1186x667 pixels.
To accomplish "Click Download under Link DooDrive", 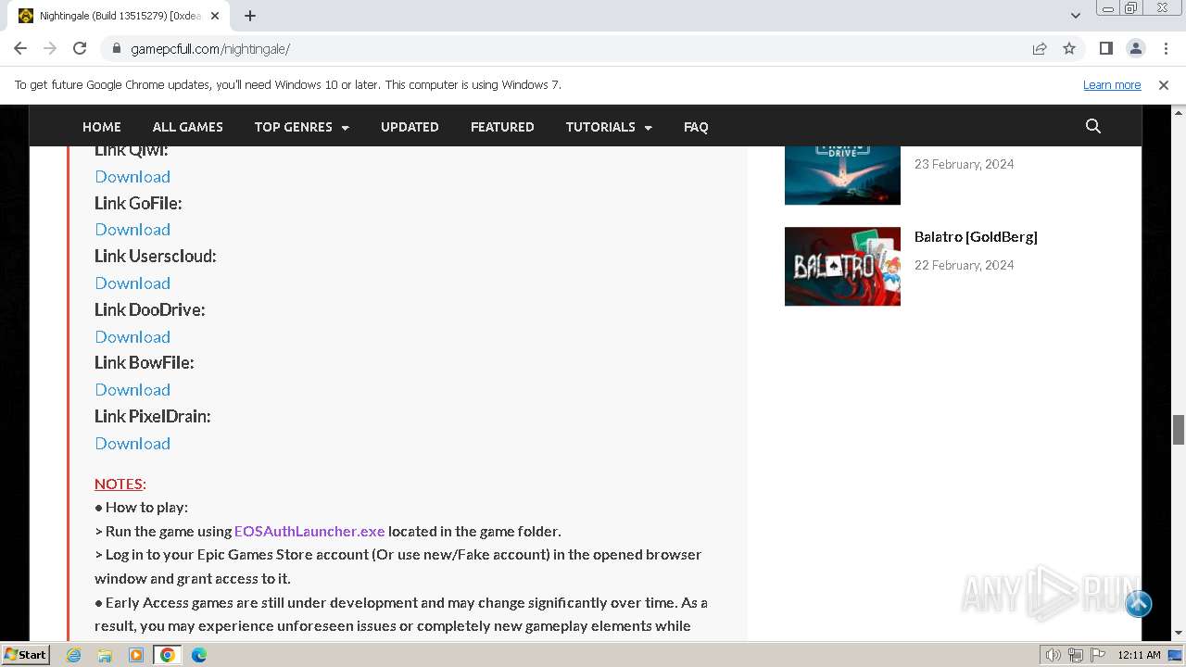I will (x=132, y=336).
